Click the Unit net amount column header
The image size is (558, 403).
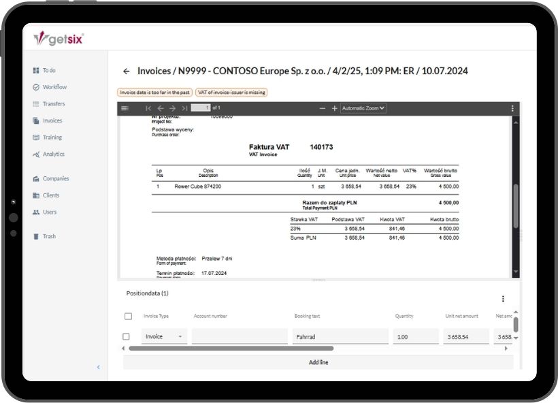(x=461, y=316)
